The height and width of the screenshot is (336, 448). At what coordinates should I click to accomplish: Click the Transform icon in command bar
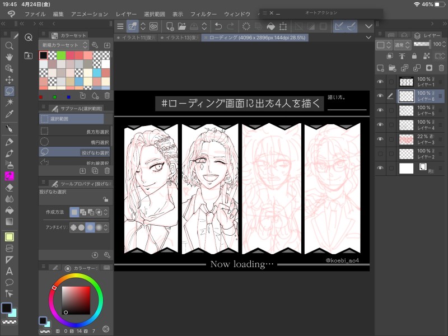pos(283,26)
